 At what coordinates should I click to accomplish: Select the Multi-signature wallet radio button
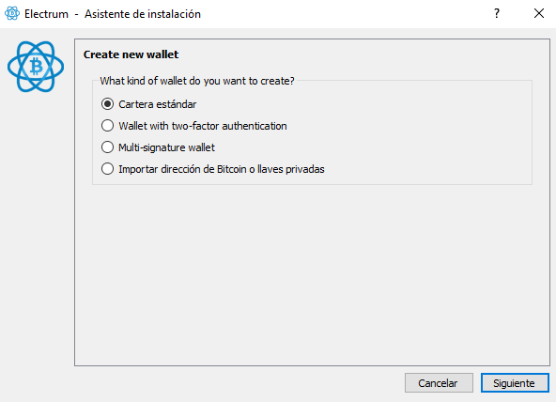pyautogui.click(x=107, y=147)
